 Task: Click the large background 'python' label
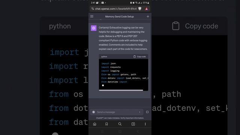[60, 26]
